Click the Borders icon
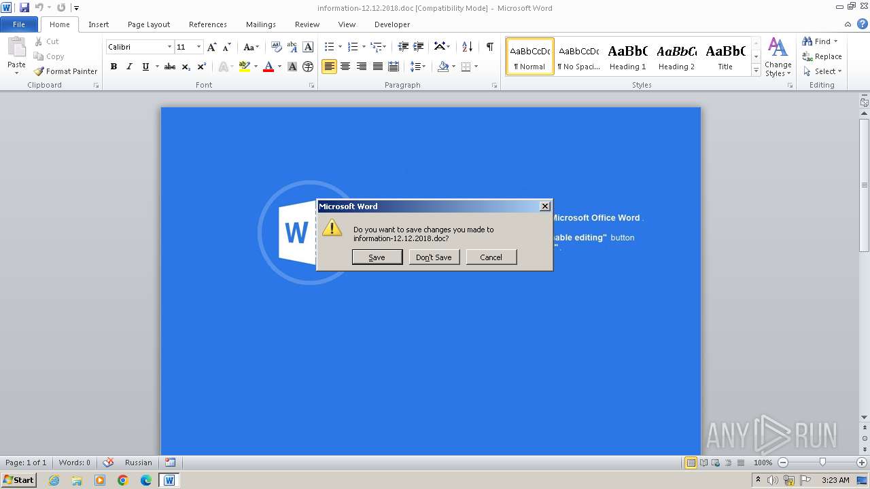The height and width of the screenshot is (489, 870). 466,67
